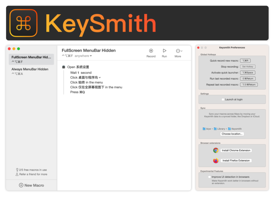274x198 pixels.
Task: Set Quick record new macro hotkey ⌥⌘R
Action: [245, 61]
